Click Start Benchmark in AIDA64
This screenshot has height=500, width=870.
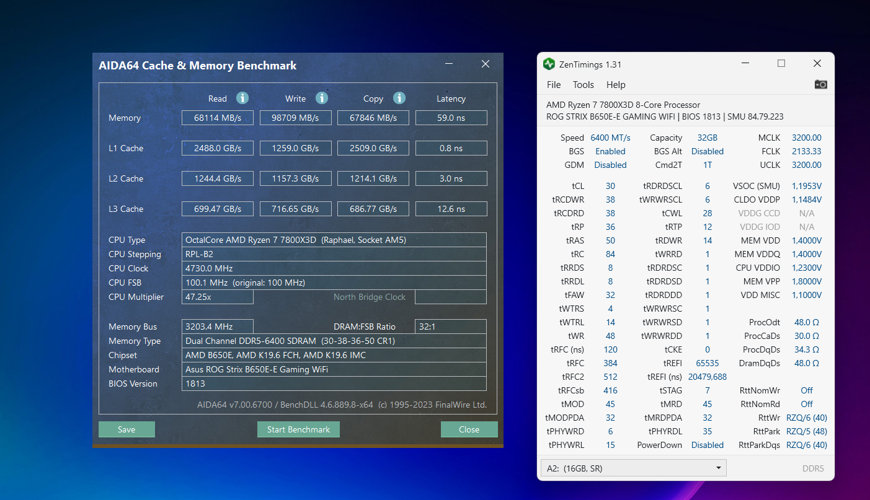(x=298, y=429)
